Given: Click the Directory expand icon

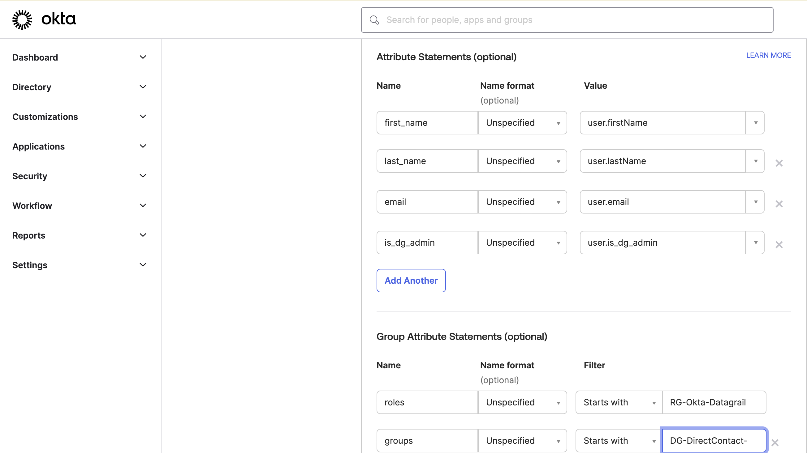Looking at the screenshot, I should 142,87.
